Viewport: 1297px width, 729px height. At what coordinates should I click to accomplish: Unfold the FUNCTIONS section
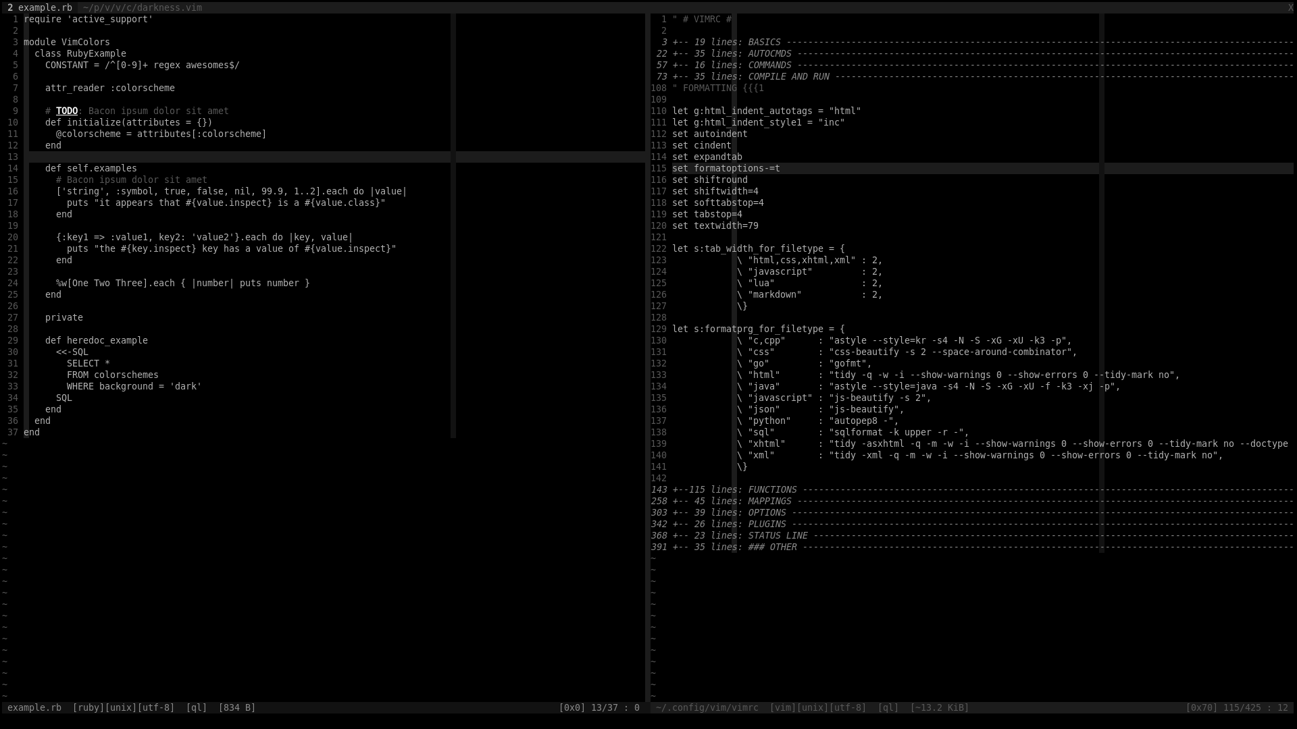(x=771, y=489)
